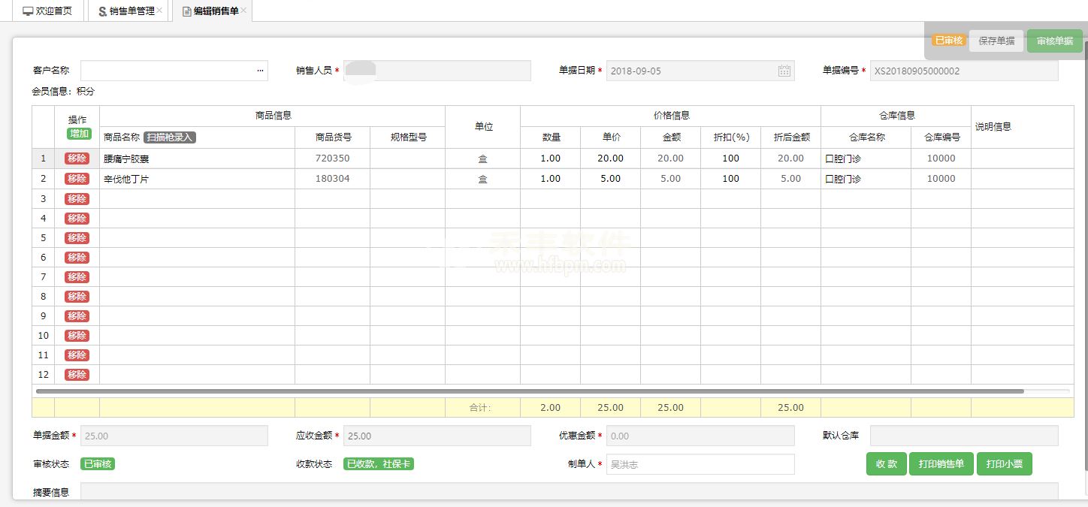The width and height of the screenshot is (1088, 507).
Task: Select the quantity cell of 腰痛宁胶囊
Action: click(x=550, y=158)
